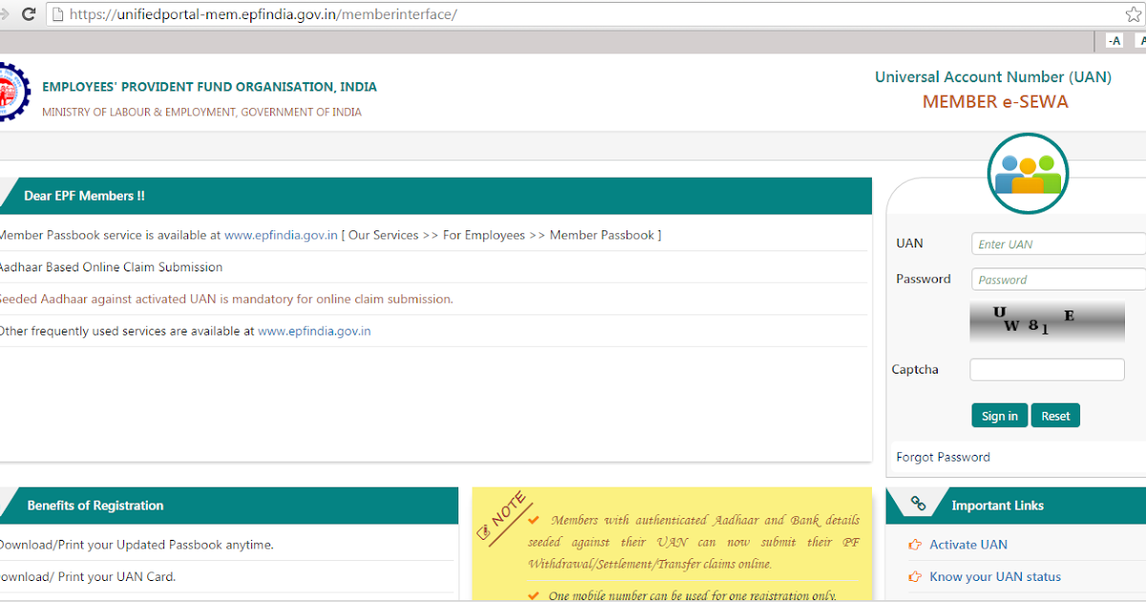Open the Forgot Password link
The height and width of the screenshot is (602, 1146).
click(x=943, y=457)
